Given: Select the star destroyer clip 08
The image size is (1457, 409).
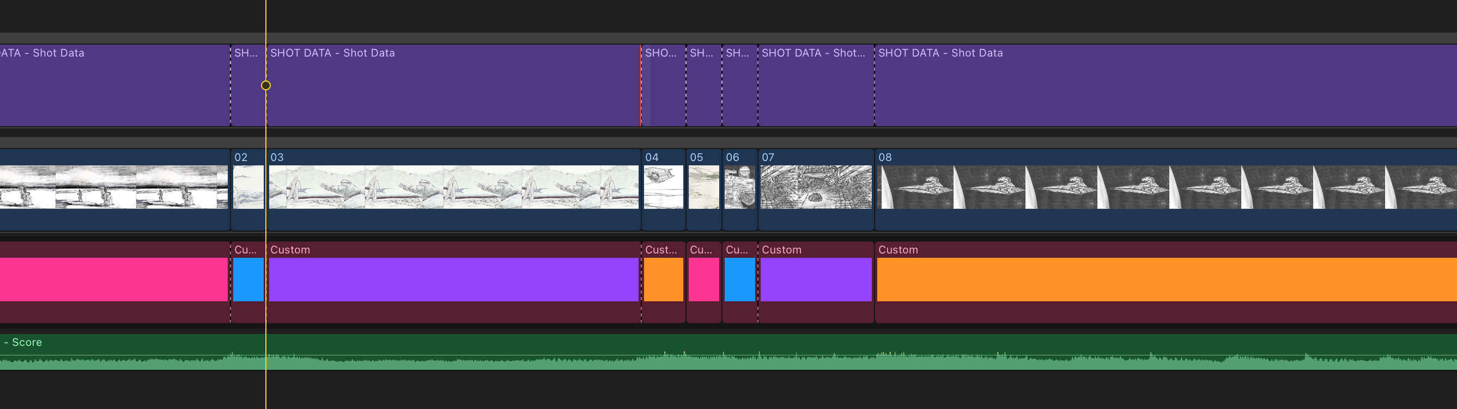Looking at the screenshot, I should tap(1165, 189).
